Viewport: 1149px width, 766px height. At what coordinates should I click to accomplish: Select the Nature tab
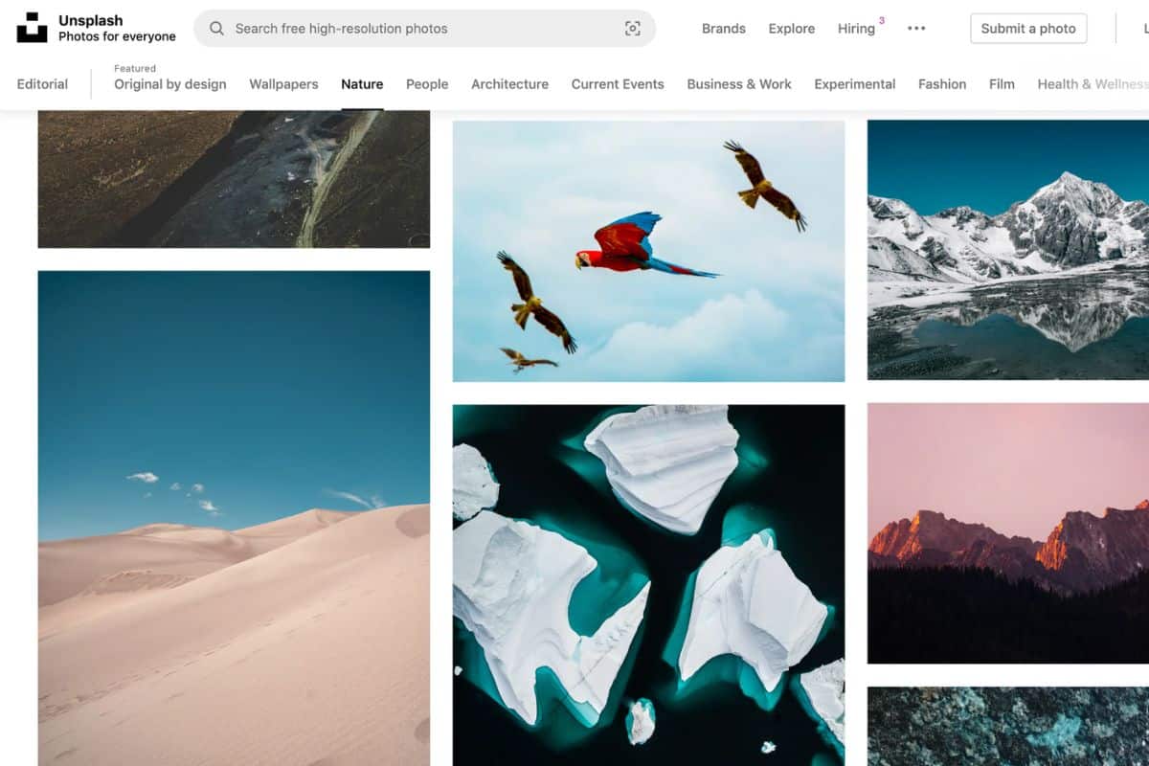point(362,84)
